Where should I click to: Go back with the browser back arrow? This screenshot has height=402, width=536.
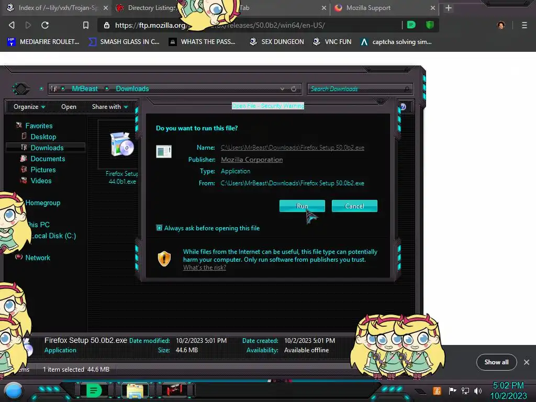(12, 25)
